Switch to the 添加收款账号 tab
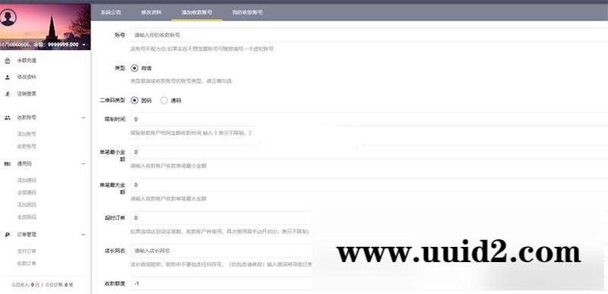This screenshot has height=294, width=608. 197,12
